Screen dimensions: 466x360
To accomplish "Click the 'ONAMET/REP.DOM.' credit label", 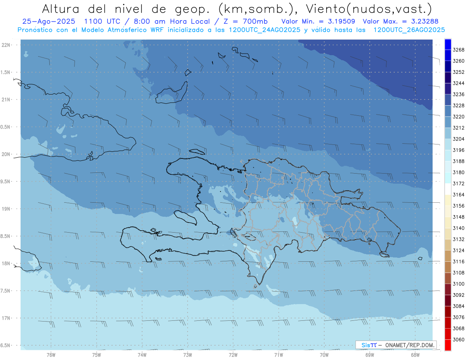I will (x=410, y=345).
